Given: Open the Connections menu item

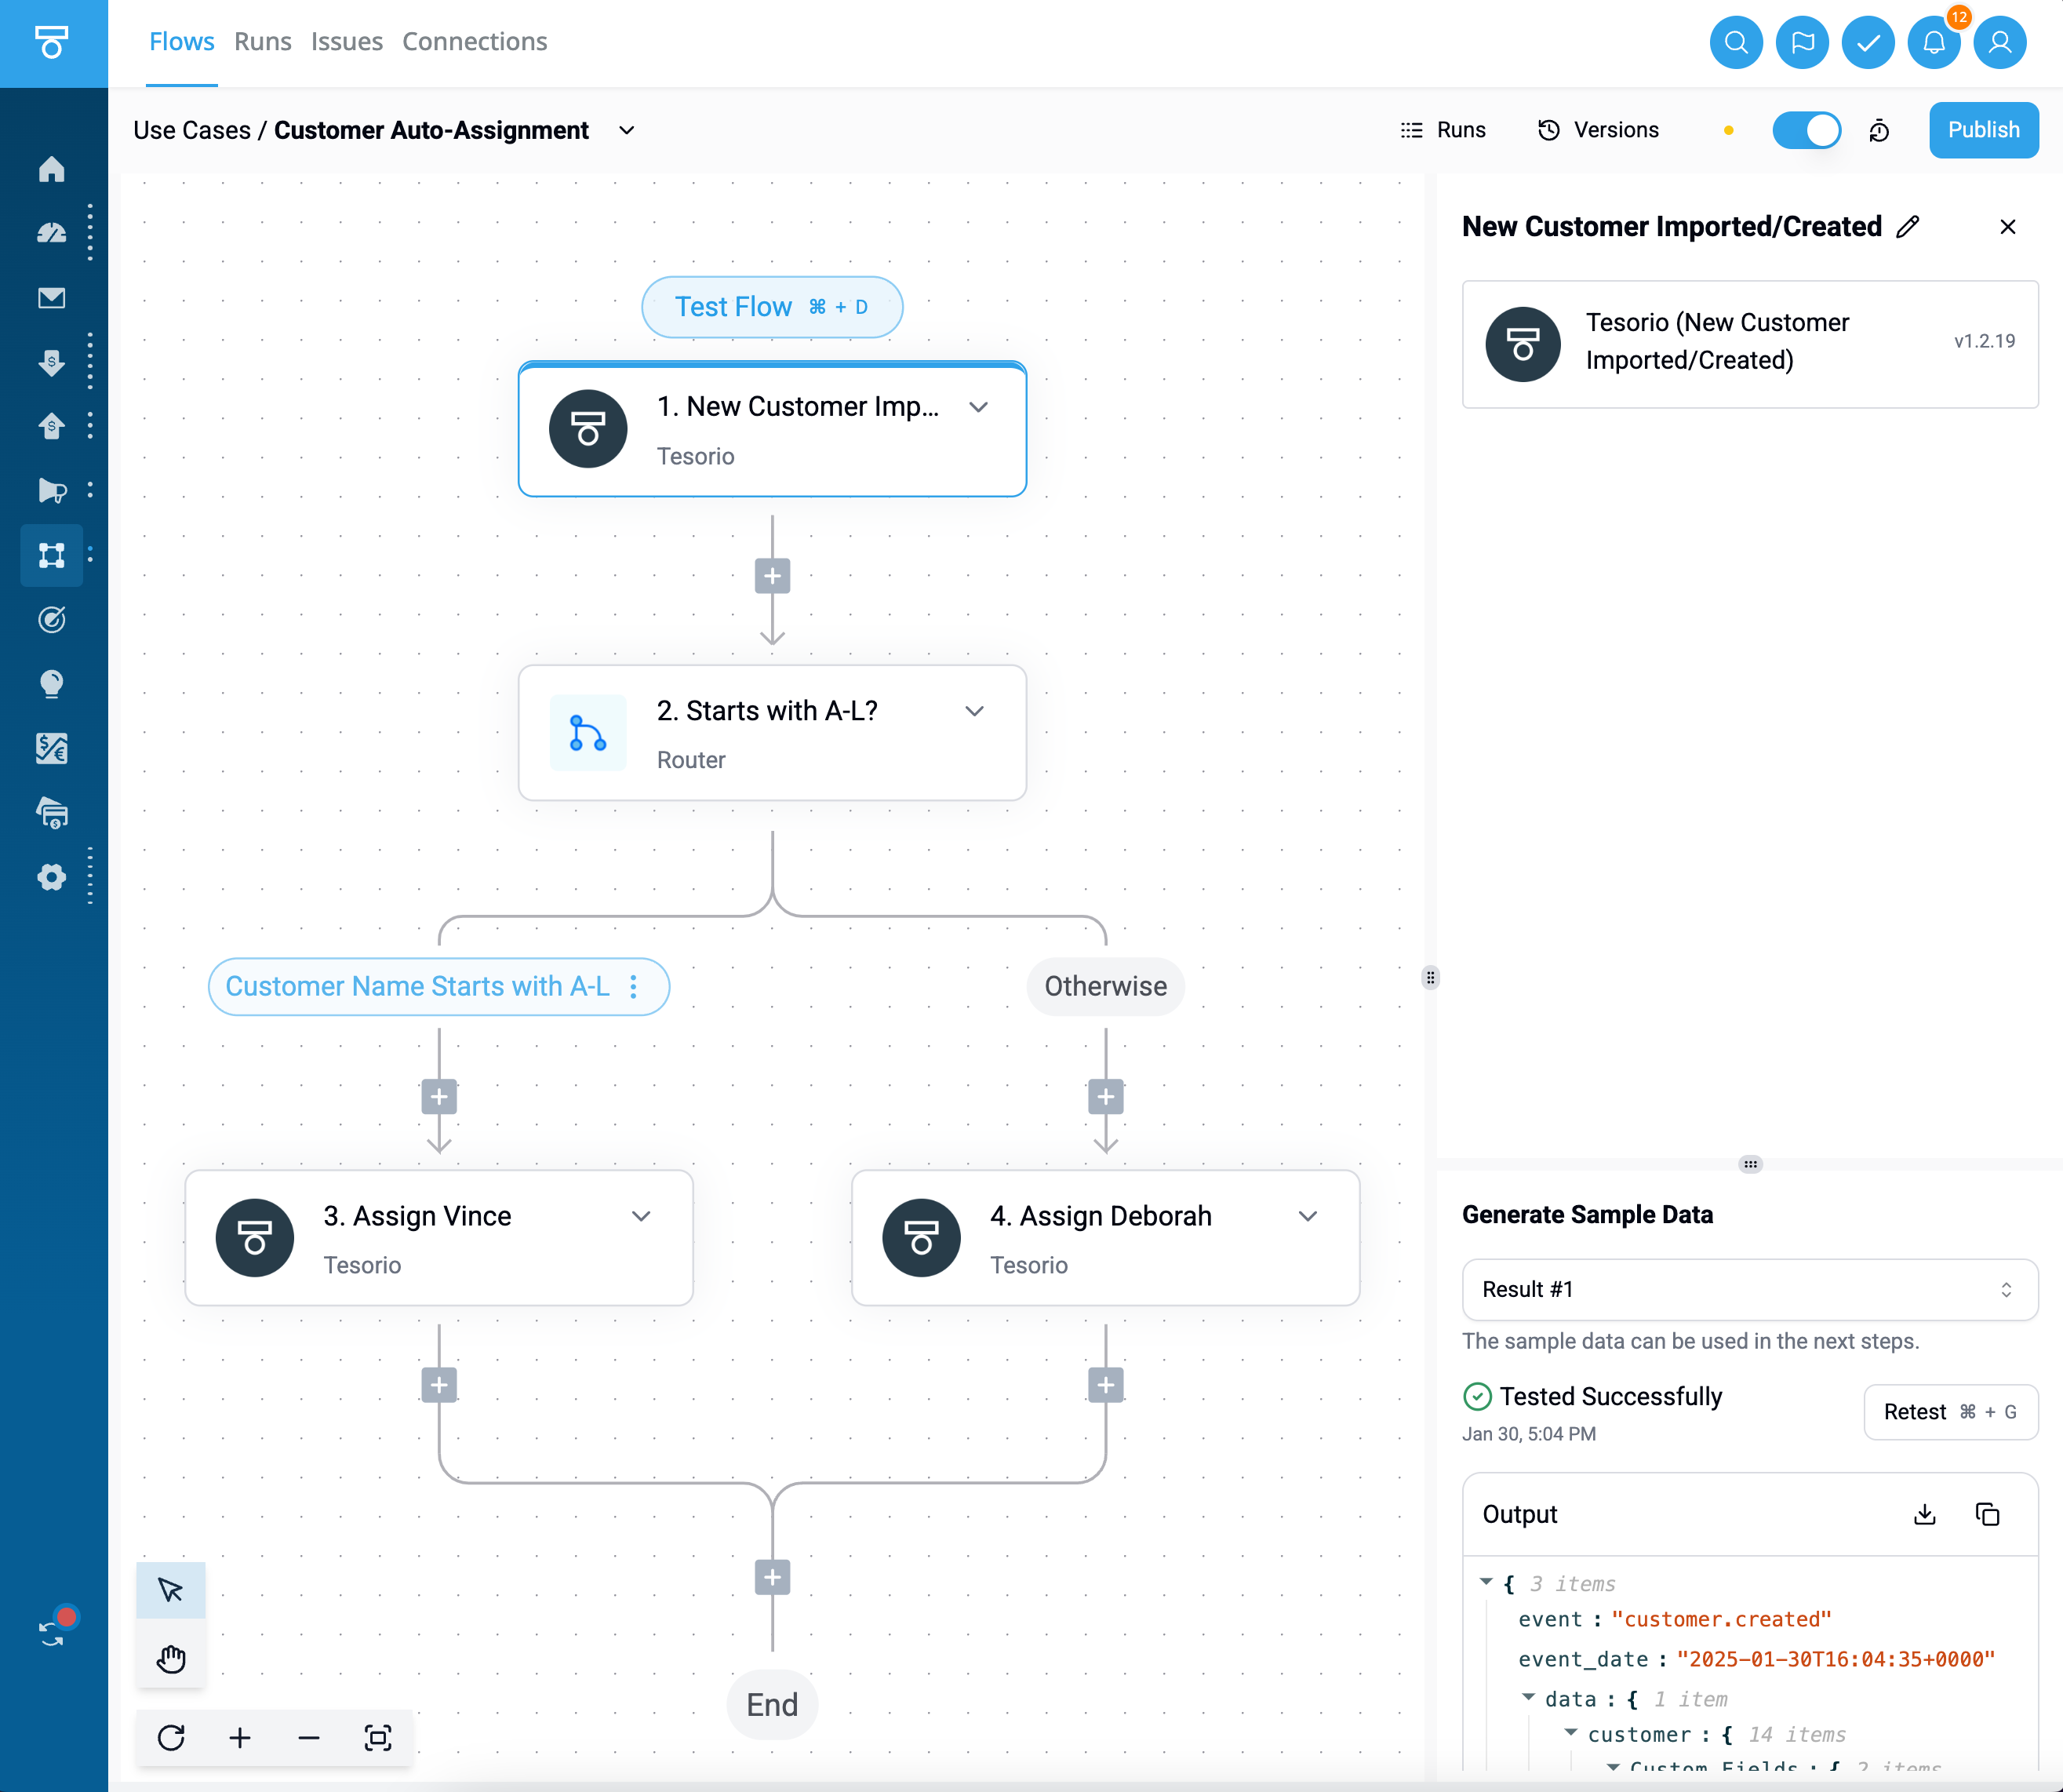Looking at the screenshot, I should click(x=475, y=42).
